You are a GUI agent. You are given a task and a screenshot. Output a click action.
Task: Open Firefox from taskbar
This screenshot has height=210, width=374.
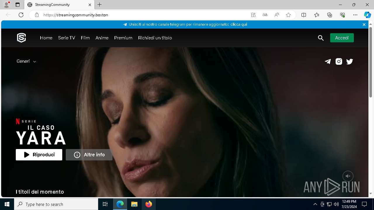149,204
